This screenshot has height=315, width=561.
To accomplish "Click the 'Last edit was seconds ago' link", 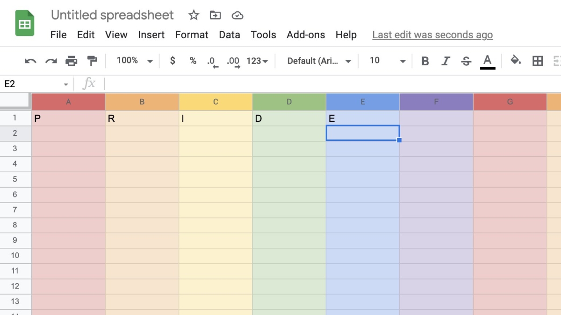I will pos(432,35).
